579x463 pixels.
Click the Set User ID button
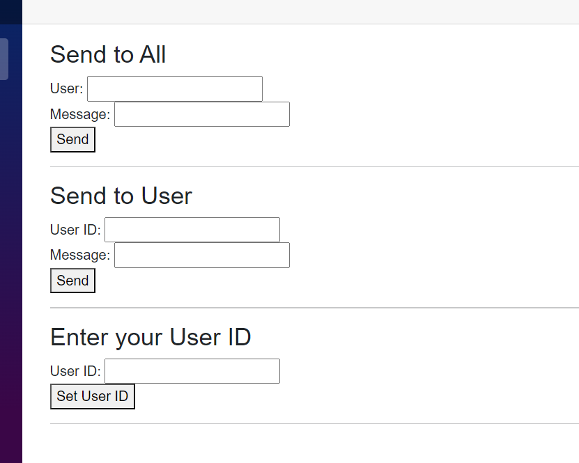coord(92,397)
